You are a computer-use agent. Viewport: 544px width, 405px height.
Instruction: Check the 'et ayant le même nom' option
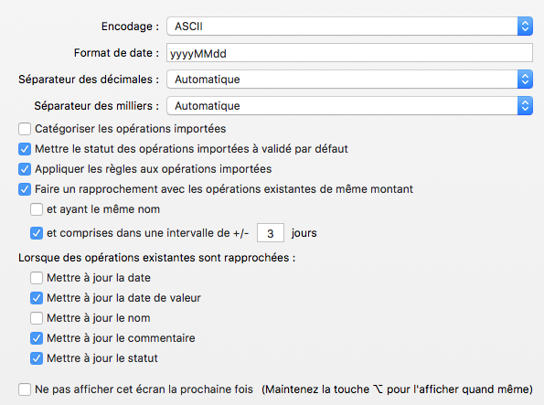coord(37,209)
